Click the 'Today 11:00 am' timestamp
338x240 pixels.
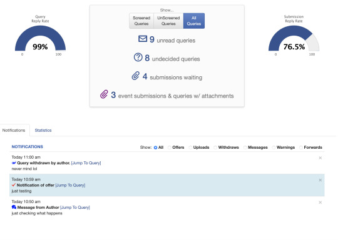point(26,157)
